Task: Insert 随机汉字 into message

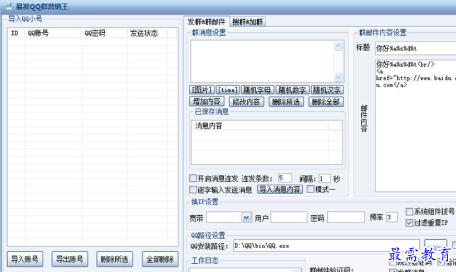Action: tap(327, 90)
